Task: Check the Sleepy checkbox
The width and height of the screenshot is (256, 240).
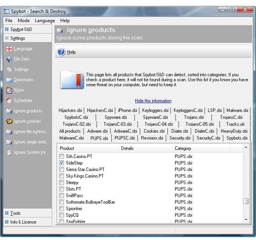Action: [61, 182]
